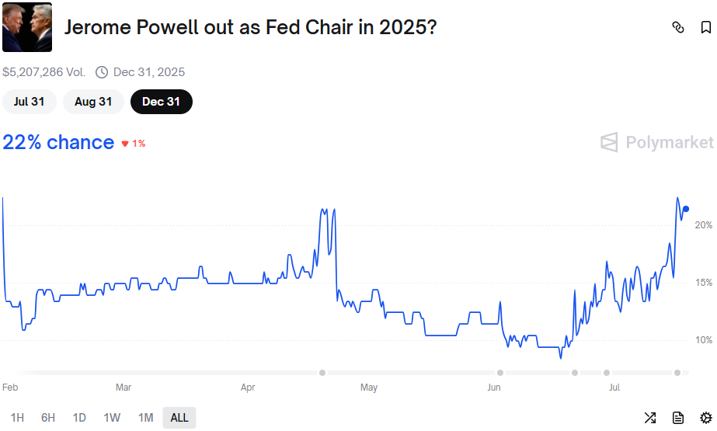
Task: Select the 1M chart timeframe
Action: point(145,418)
